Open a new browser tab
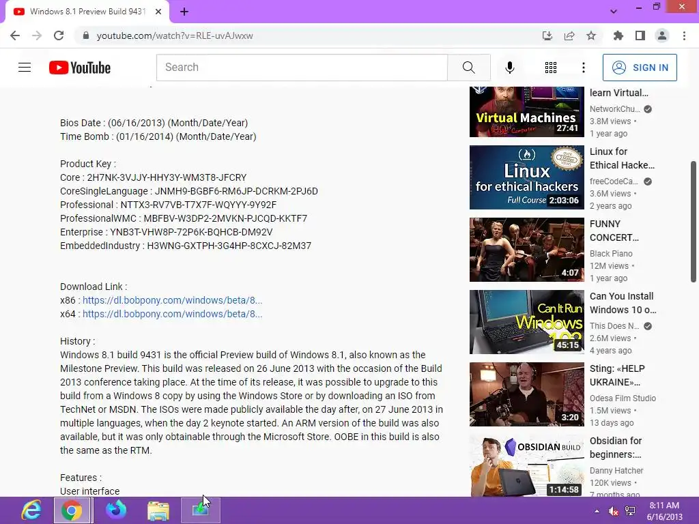Image resolution: width=699 pixels, height=524 pixels. coord(184,12)
